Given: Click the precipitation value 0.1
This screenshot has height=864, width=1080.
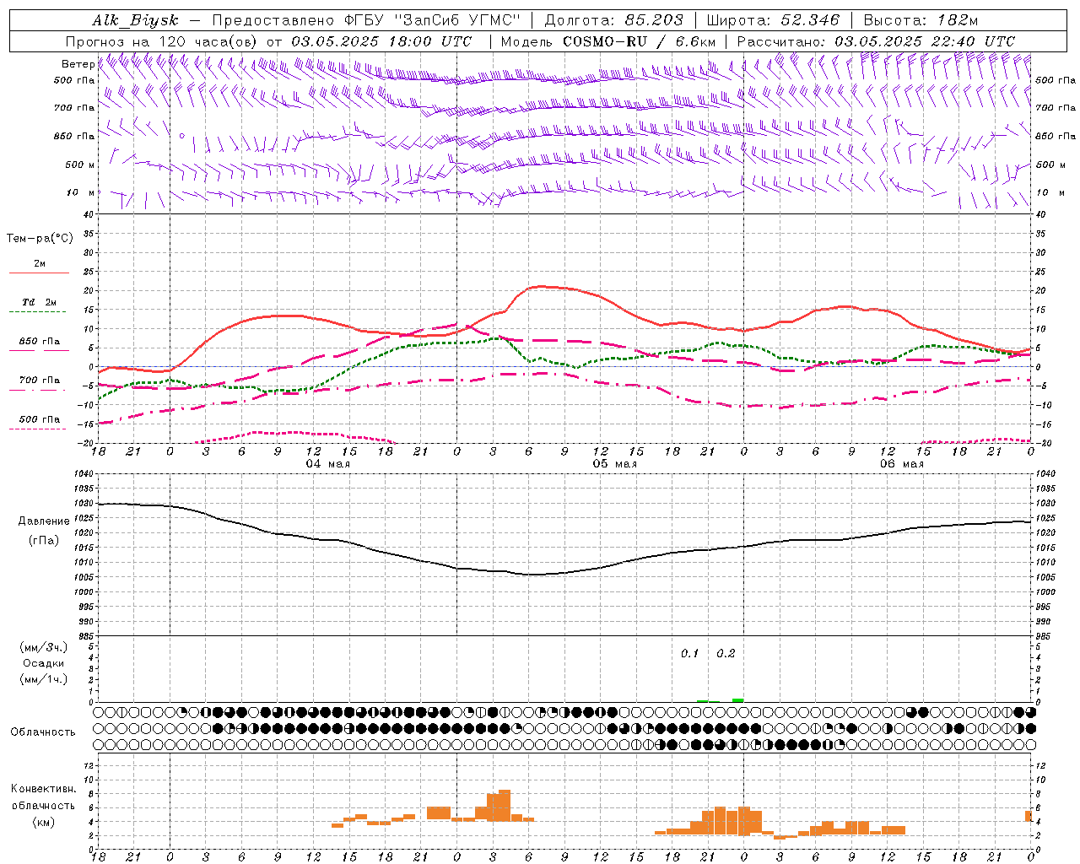Looking at the screenshot, I should coord(690,653).
